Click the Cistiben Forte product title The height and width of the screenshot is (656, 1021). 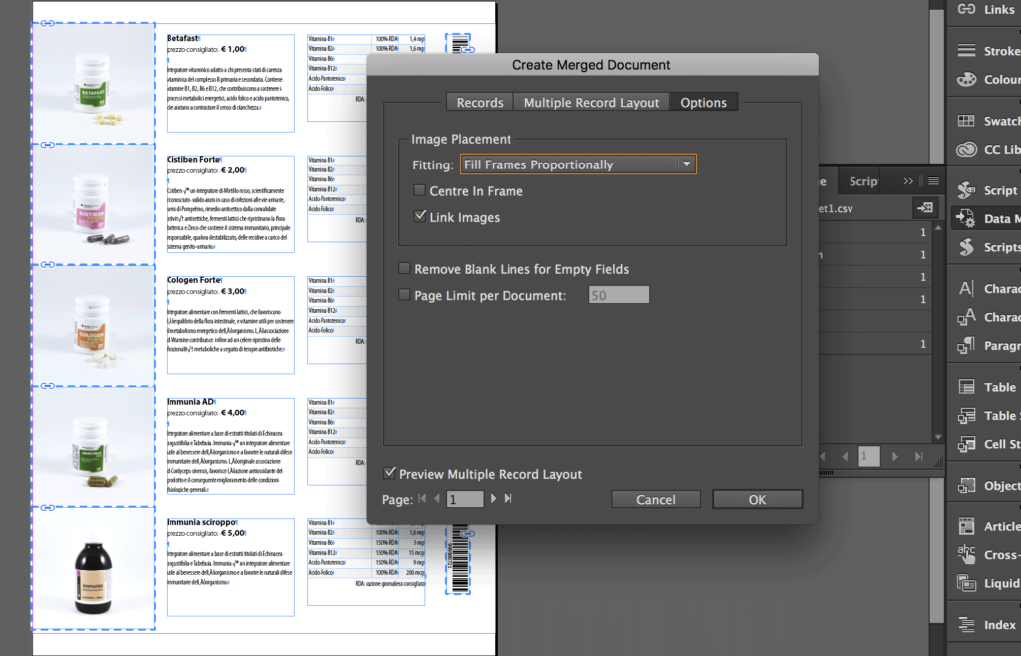pos(193,159)
